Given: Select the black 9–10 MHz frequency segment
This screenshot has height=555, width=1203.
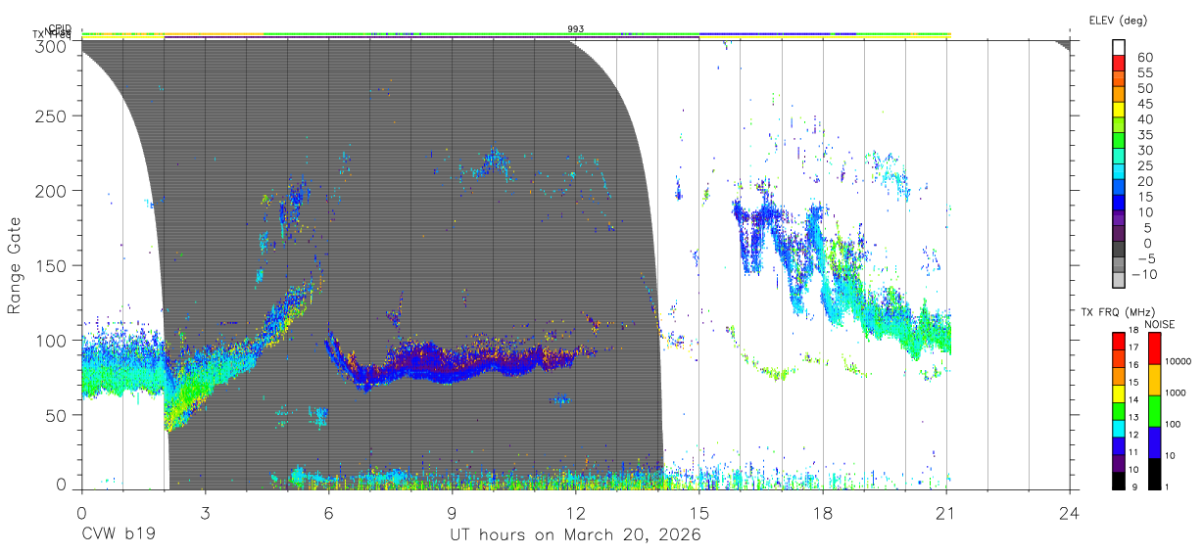Looking at the screenshot, I should pyautogui.click(x=1118, y=479).
